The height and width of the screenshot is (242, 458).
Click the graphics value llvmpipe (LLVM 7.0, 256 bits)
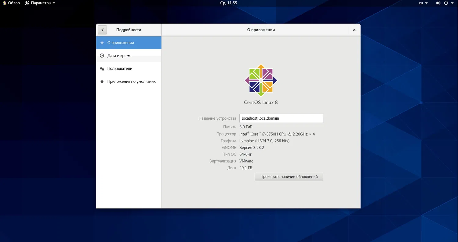tap(264, 141)
